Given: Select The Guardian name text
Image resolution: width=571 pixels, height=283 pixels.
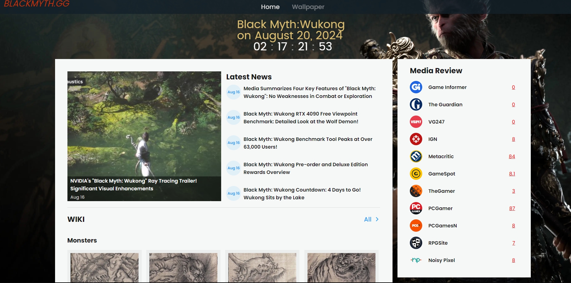Looking at the screenshot, I should pyautogui.click(x=445, y=104).
